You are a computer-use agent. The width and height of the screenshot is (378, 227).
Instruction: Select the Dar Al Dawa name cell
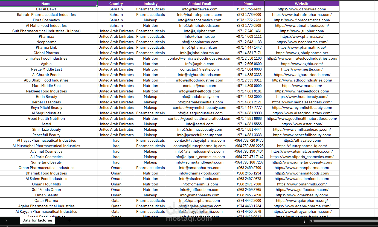pyautogui.click(x=48, y=9)
